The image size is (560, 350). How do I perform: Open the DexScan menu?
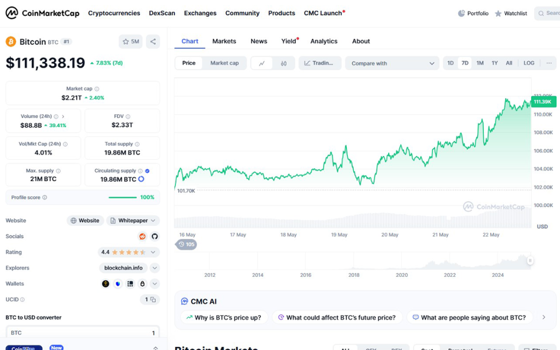[162, 13]
